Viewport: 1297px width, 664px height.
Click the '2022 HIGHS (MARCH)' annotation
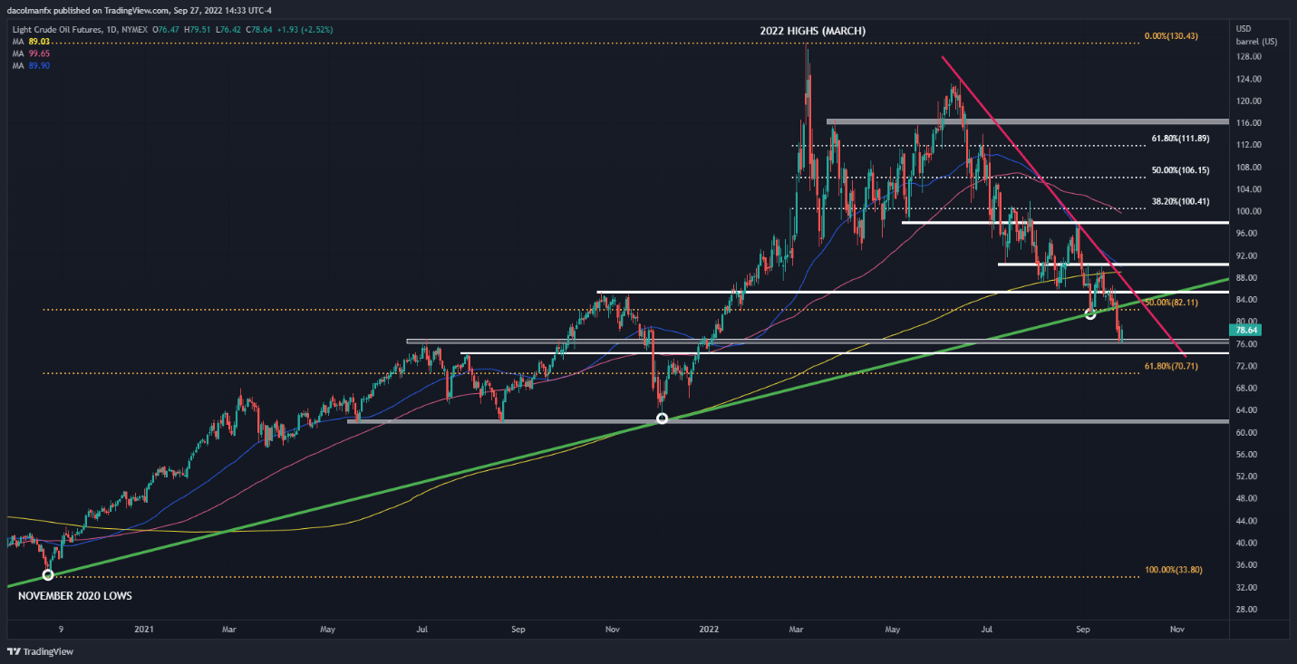tap(812, 31)
